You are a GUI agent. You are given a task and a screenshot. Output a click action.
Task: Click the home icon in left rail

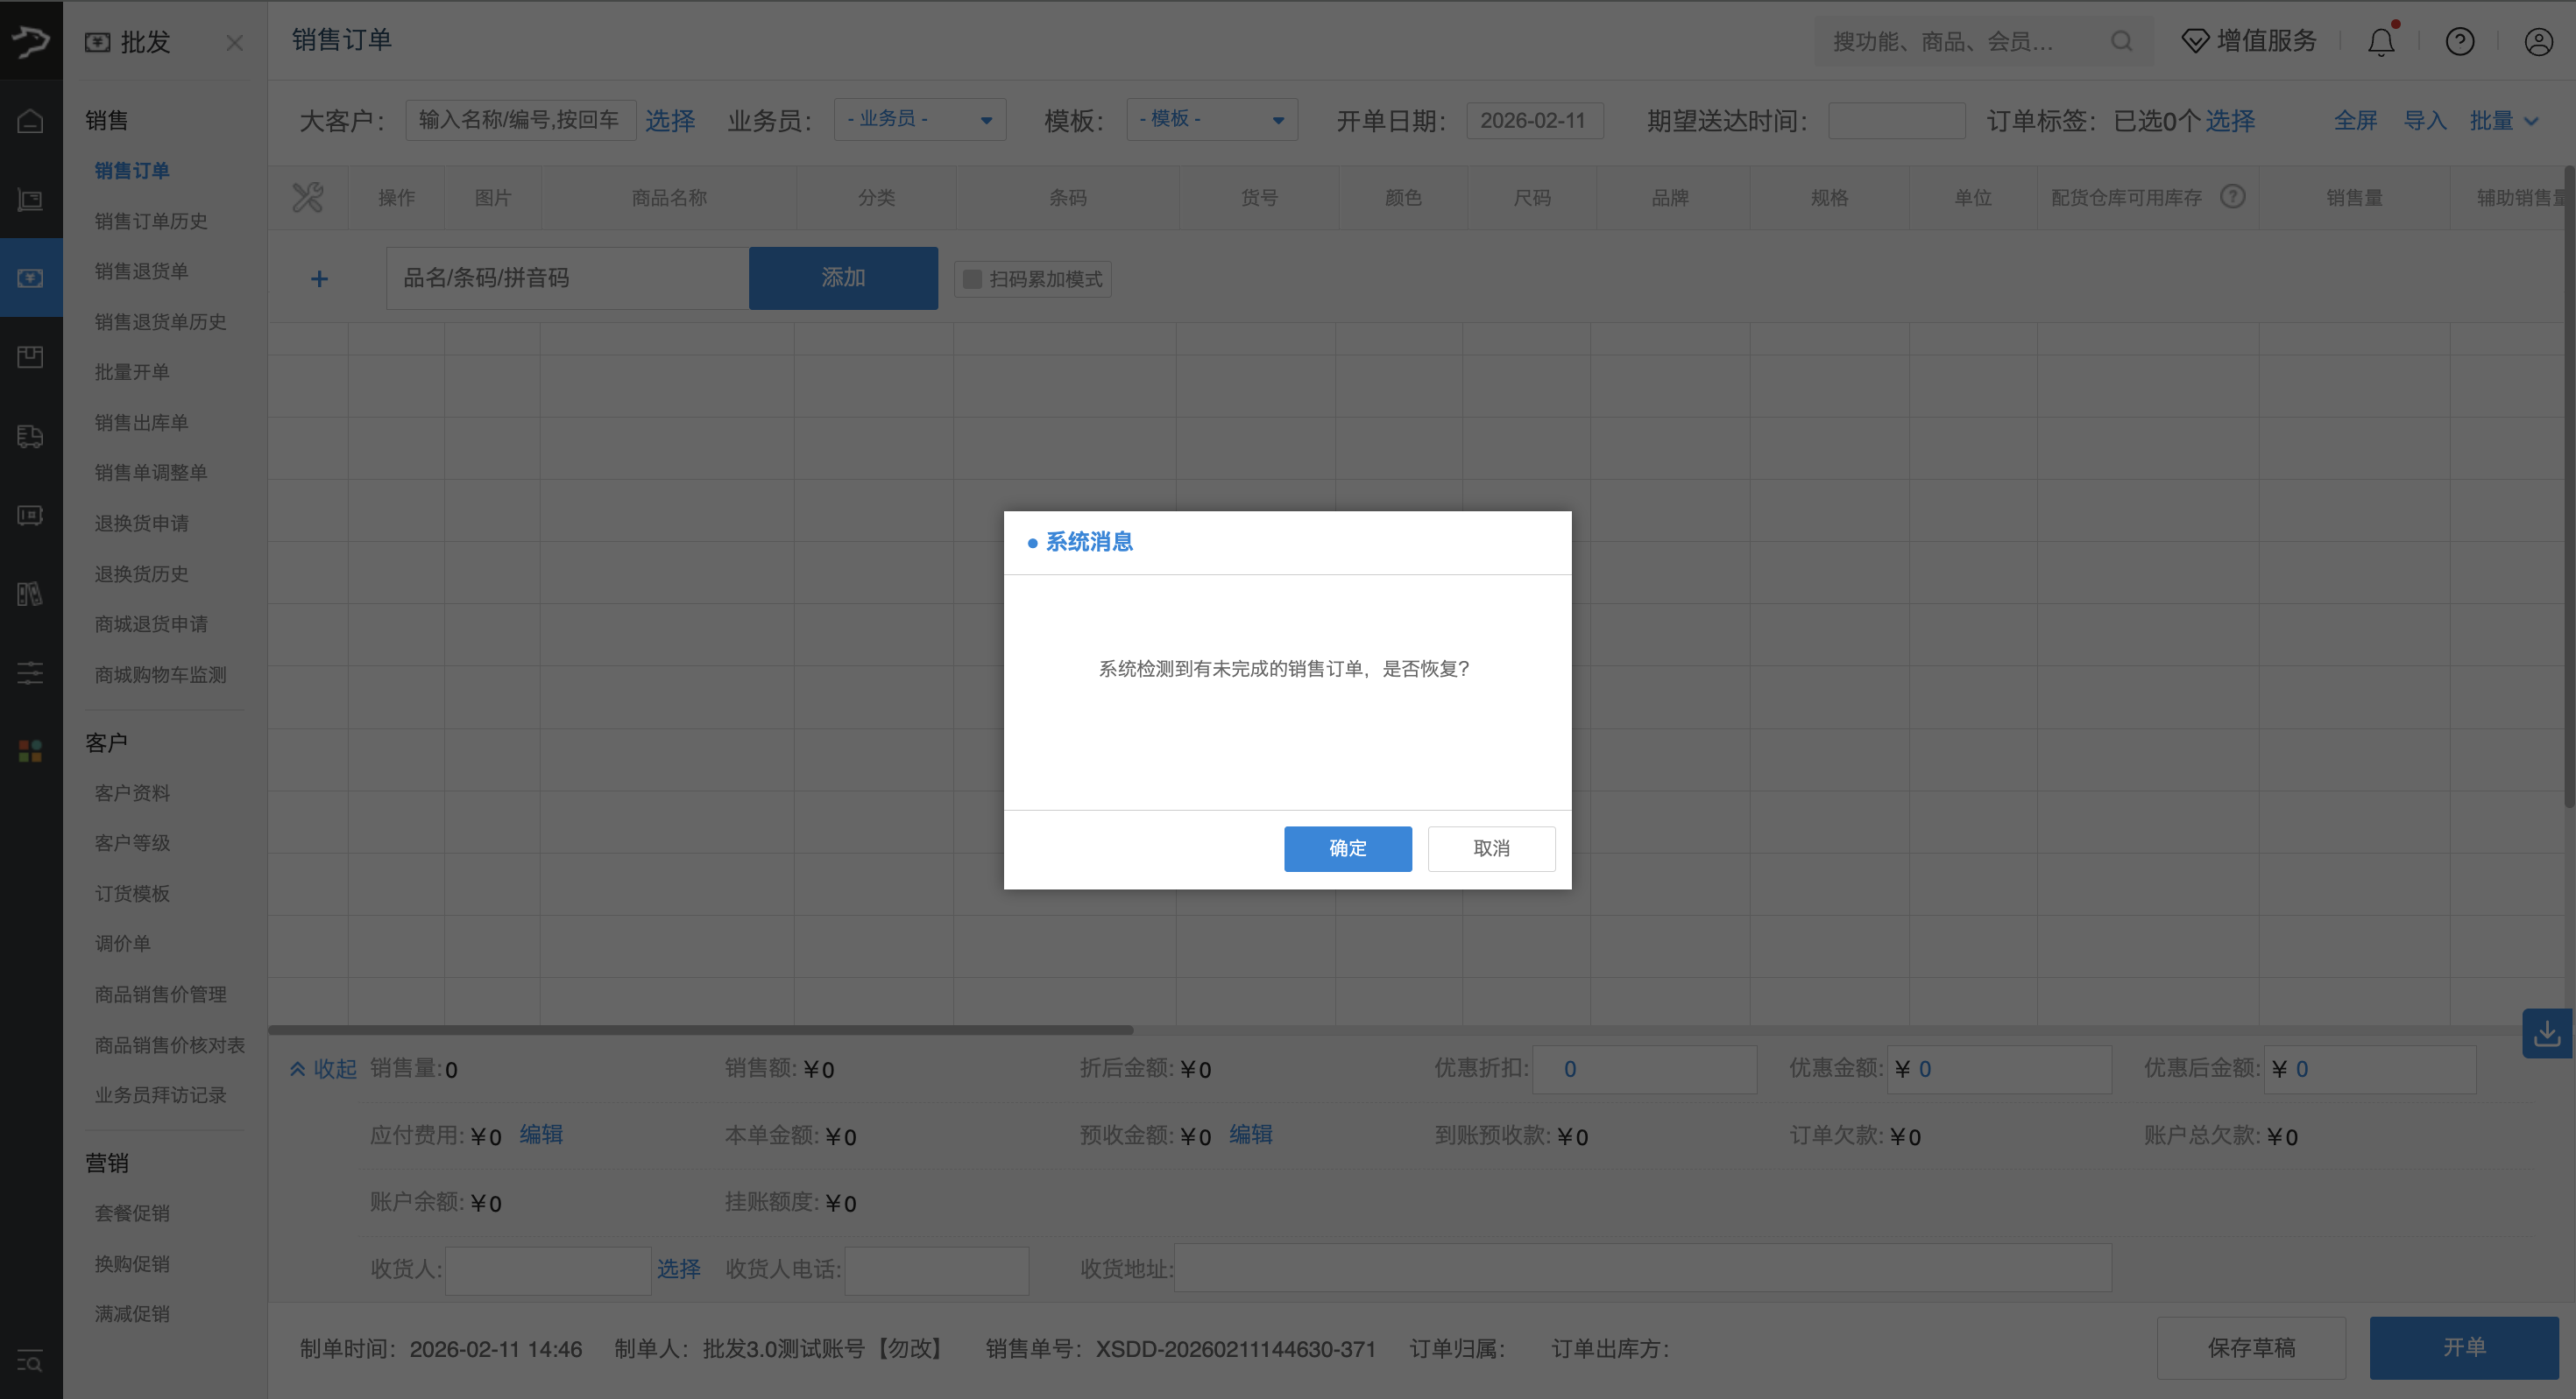[x=31, y=122]
